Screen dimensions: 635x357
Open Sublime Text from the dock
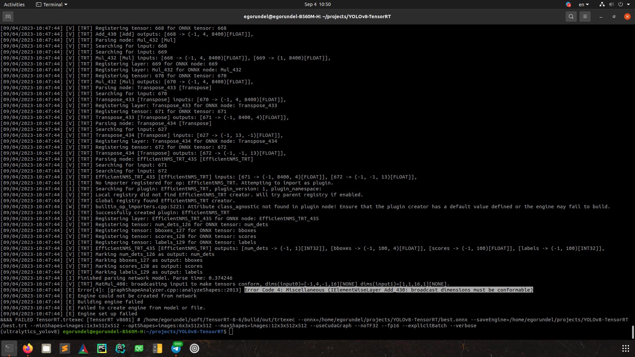[65, 348]
